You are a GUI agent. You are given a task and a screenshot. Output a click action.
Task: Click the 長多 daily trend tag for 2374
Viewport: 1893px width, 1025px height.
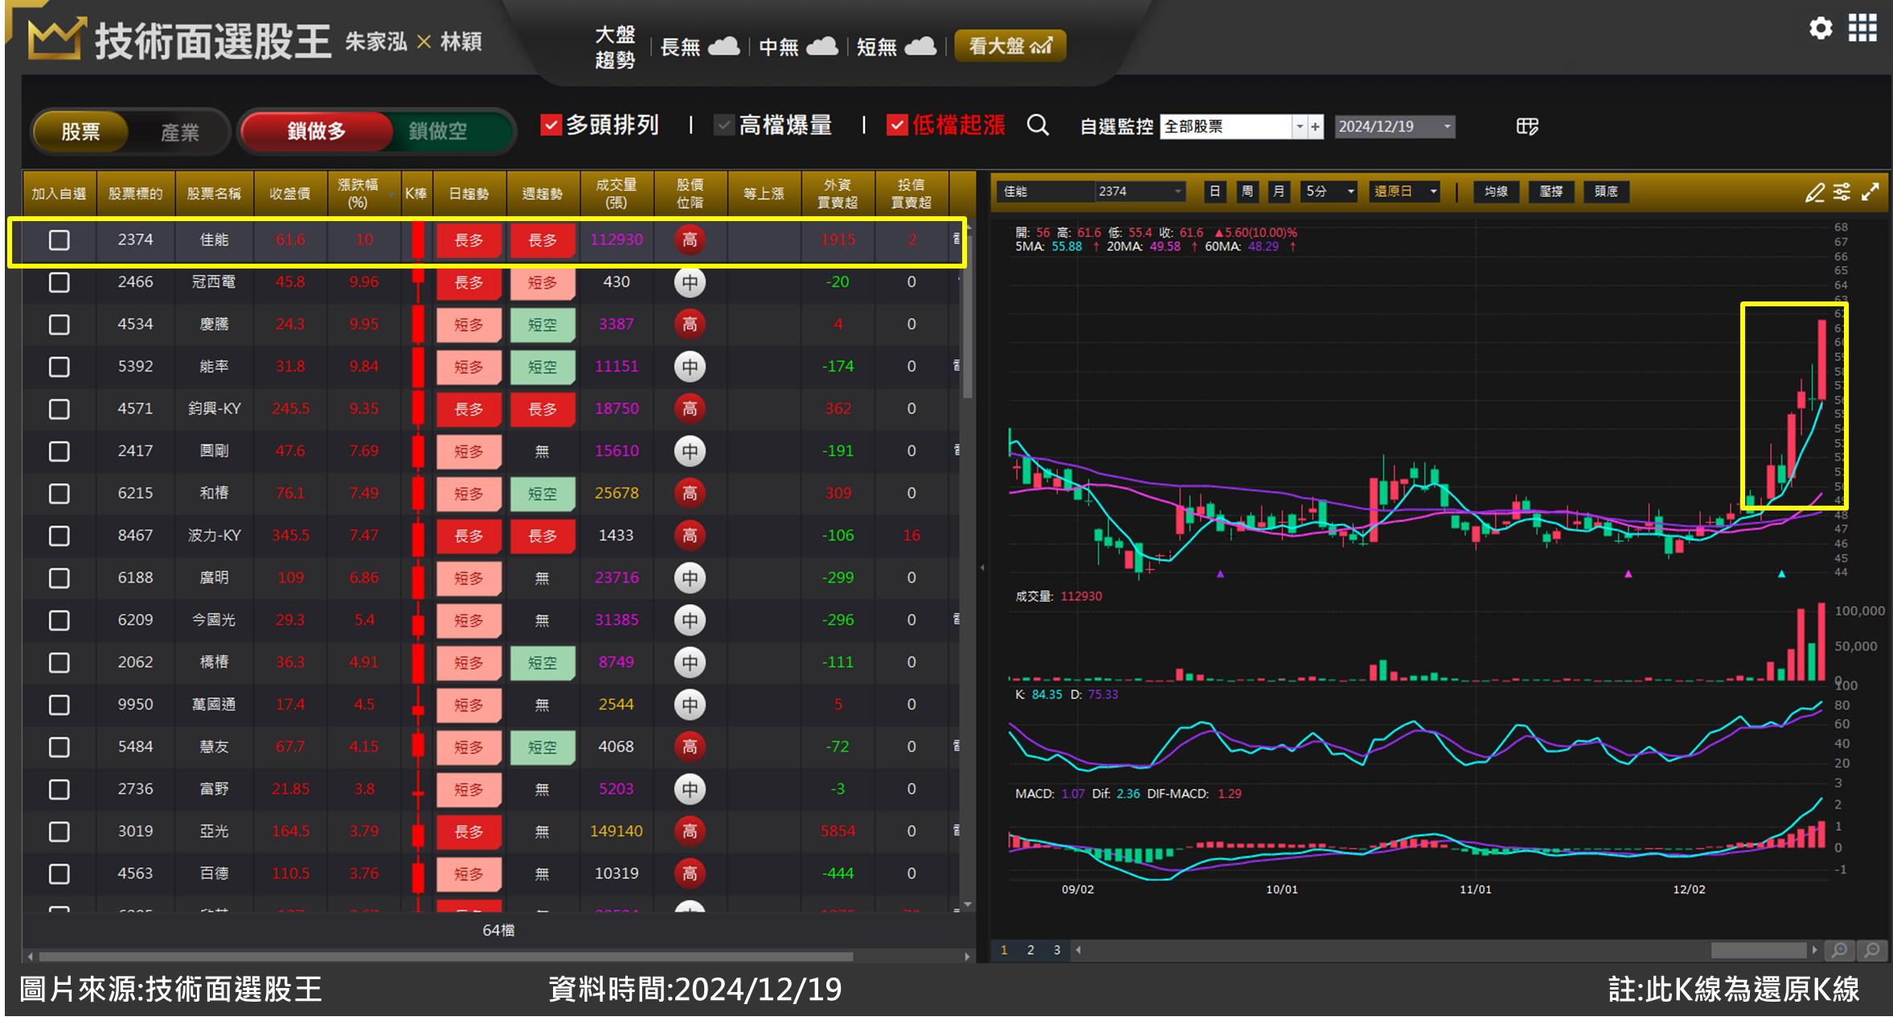(469, 240)
